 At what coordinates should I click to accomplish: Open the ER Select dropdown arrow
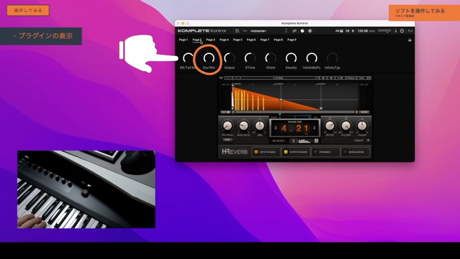[x=316, y=141]
